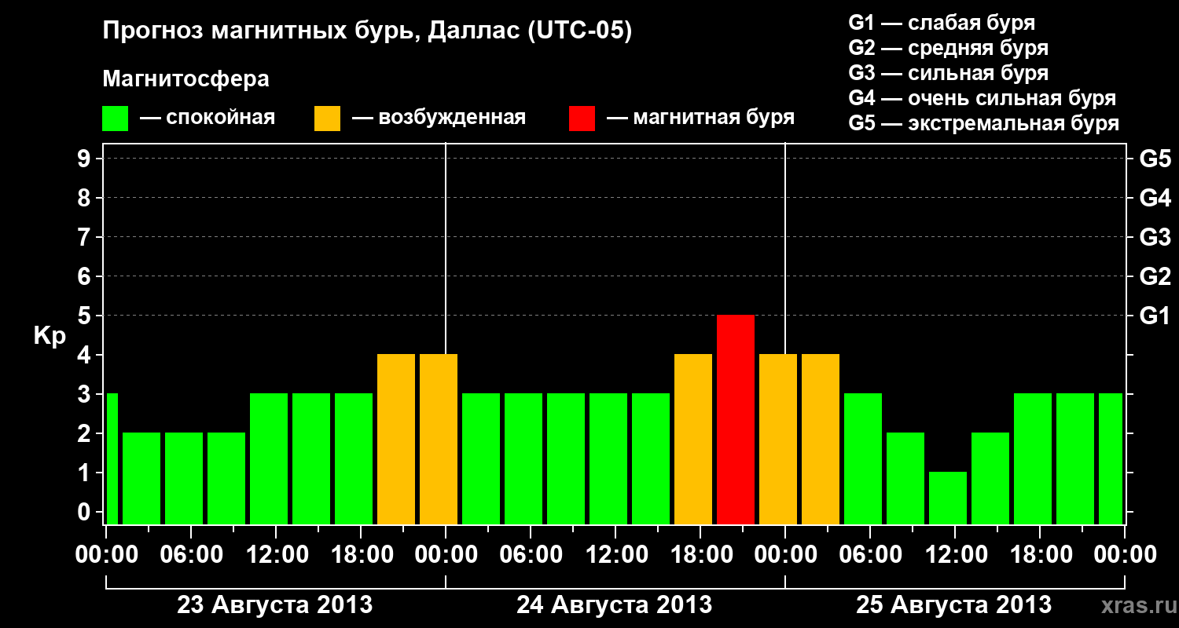Viewport: 1179px width, 628px height.
Task: Click the 'G5 — экстремальная буря' legend line
Action: pos(984,124)
